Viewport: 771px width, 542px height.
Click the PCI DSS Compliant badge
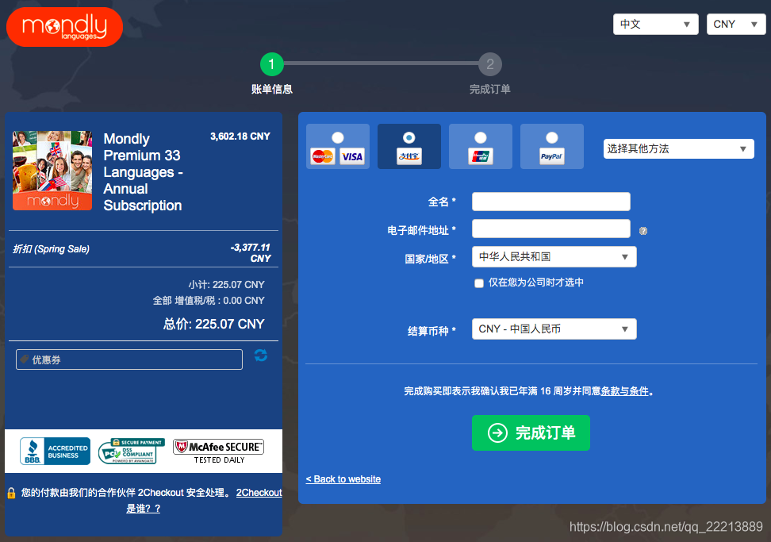(132, 451)
